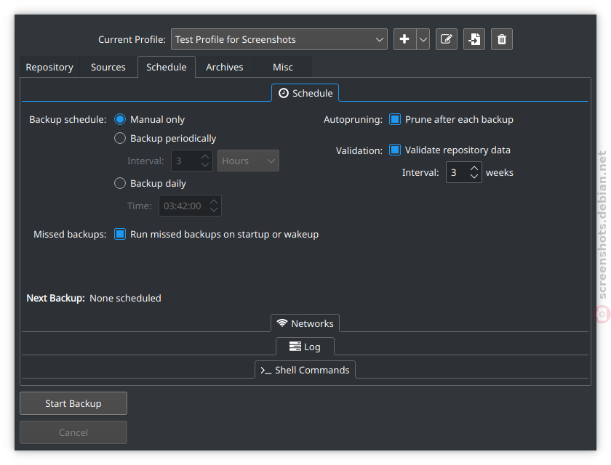
Task: Click the add new profile plus icon
Action: coord(404,39)
